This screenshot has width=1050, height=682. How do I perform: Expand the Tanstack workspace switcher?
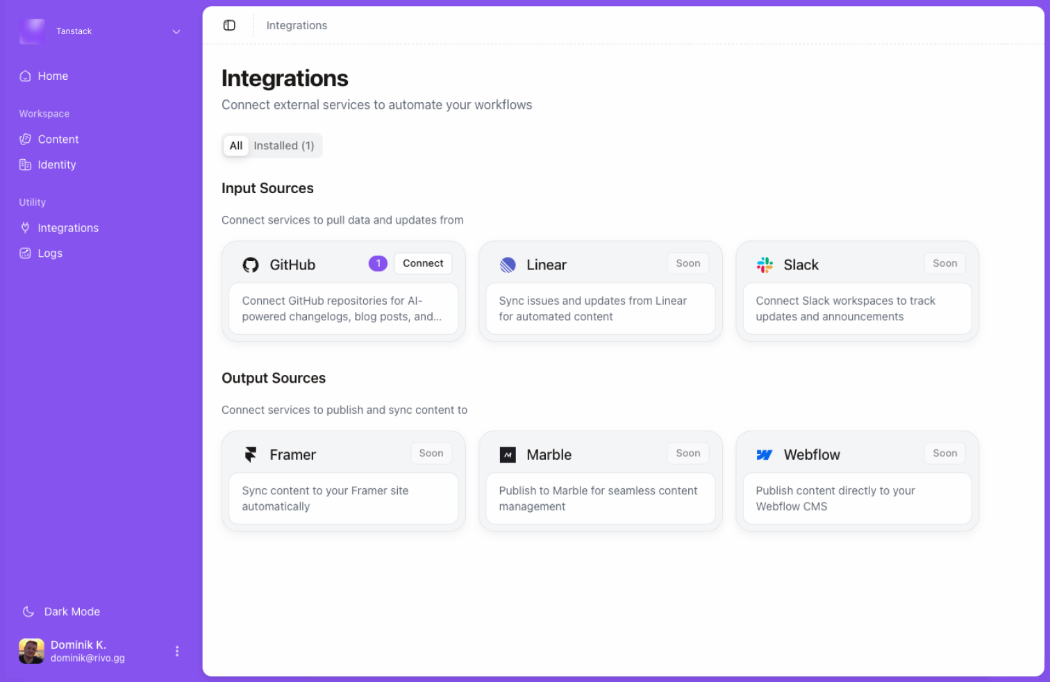click(176, 31)
